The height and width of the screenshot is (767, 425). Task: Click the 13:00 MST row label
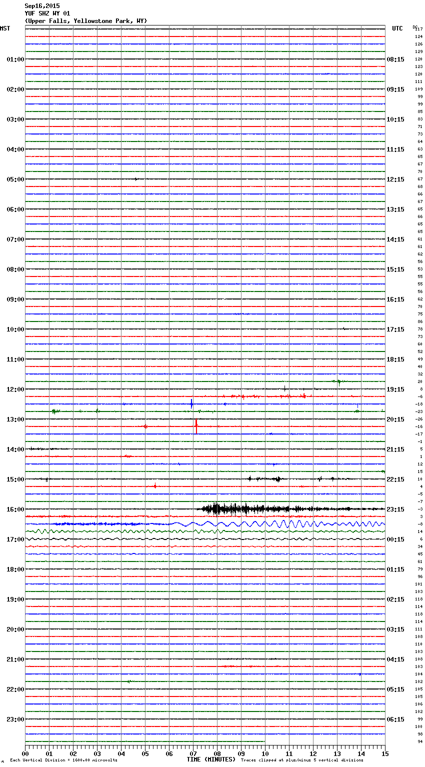(x=15, y=419)
